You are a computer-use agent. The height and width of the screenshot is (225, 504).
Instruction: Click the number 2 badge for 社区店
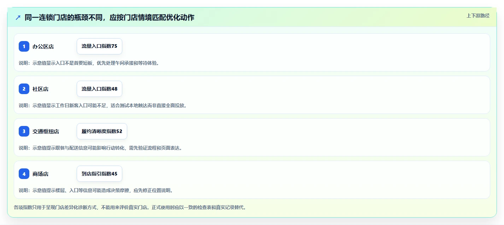pos(24,89)
